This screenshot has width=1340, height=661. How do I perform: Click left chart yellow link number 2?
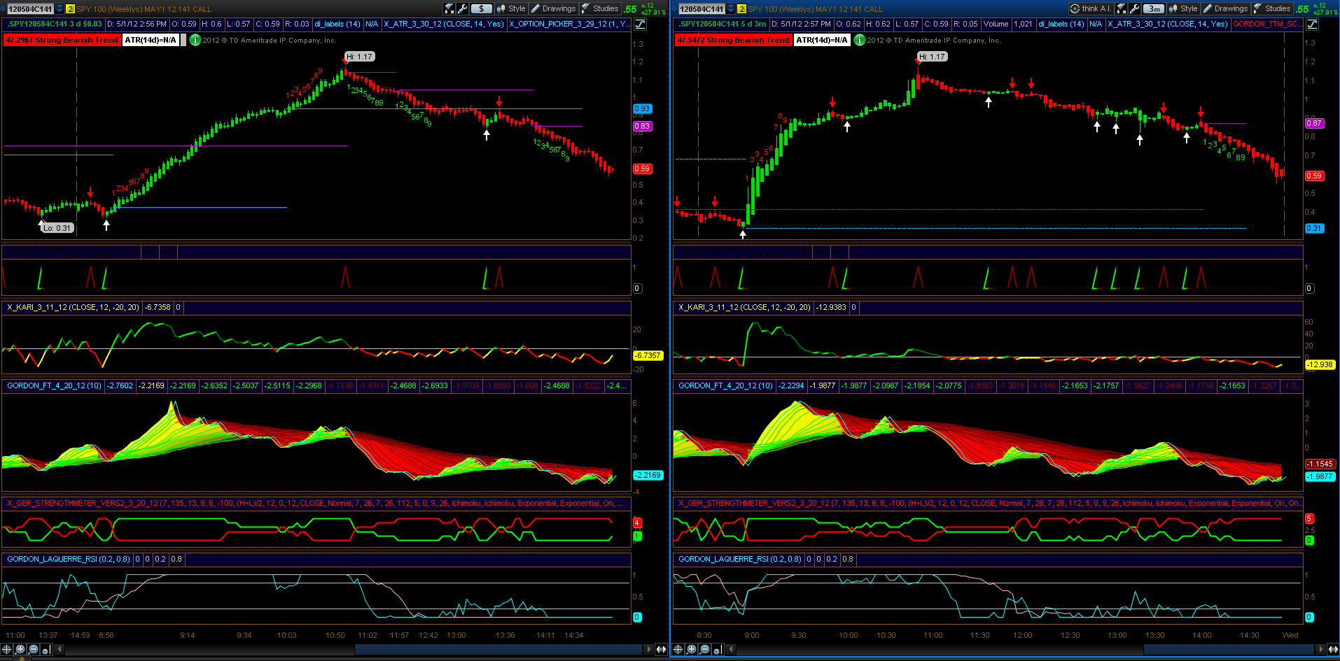point(70,9)
